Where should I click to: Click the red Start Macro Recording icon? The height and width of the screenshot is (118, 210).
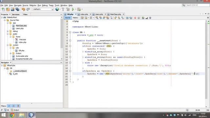pos(135,18)
